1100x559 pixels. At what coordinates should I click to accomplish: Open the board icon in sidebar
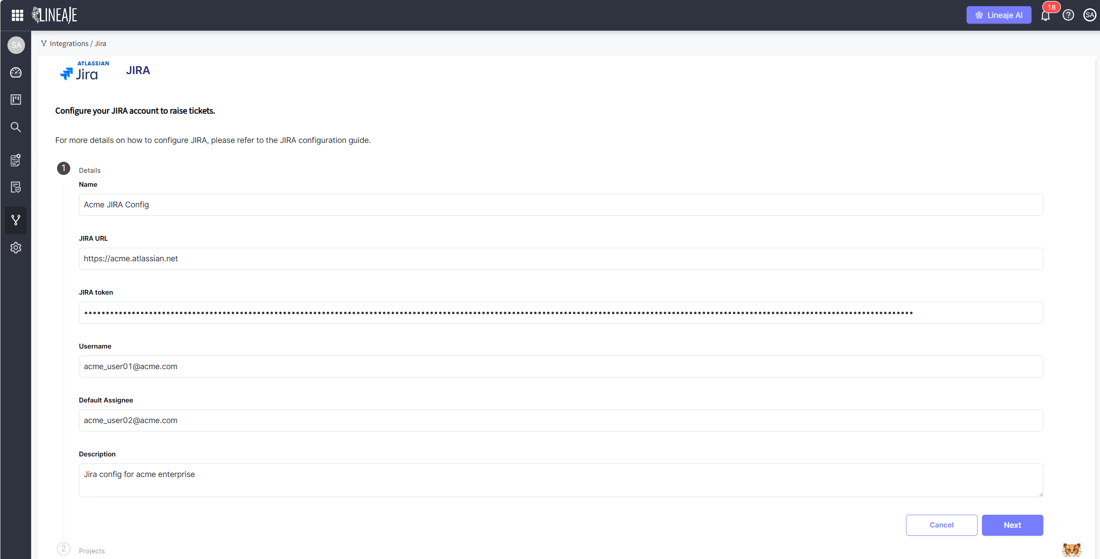click(x=16, y=100)
